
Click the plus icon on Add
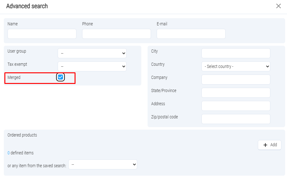[x=265, y=145]
